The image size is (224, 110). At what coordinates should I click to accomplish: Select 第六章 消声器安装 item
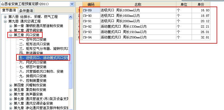point(28,94)
